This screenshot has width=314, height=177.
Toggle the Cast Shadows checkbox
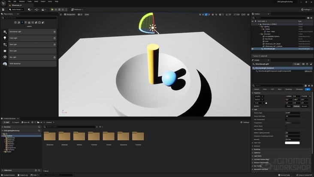[x=287, y=129]
